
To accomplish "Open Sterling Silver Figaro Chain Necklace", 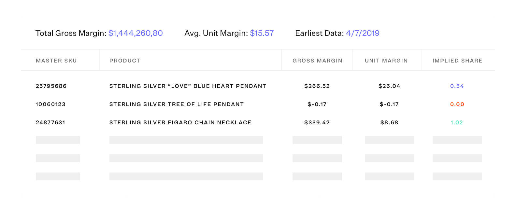I will click(180, 122).
